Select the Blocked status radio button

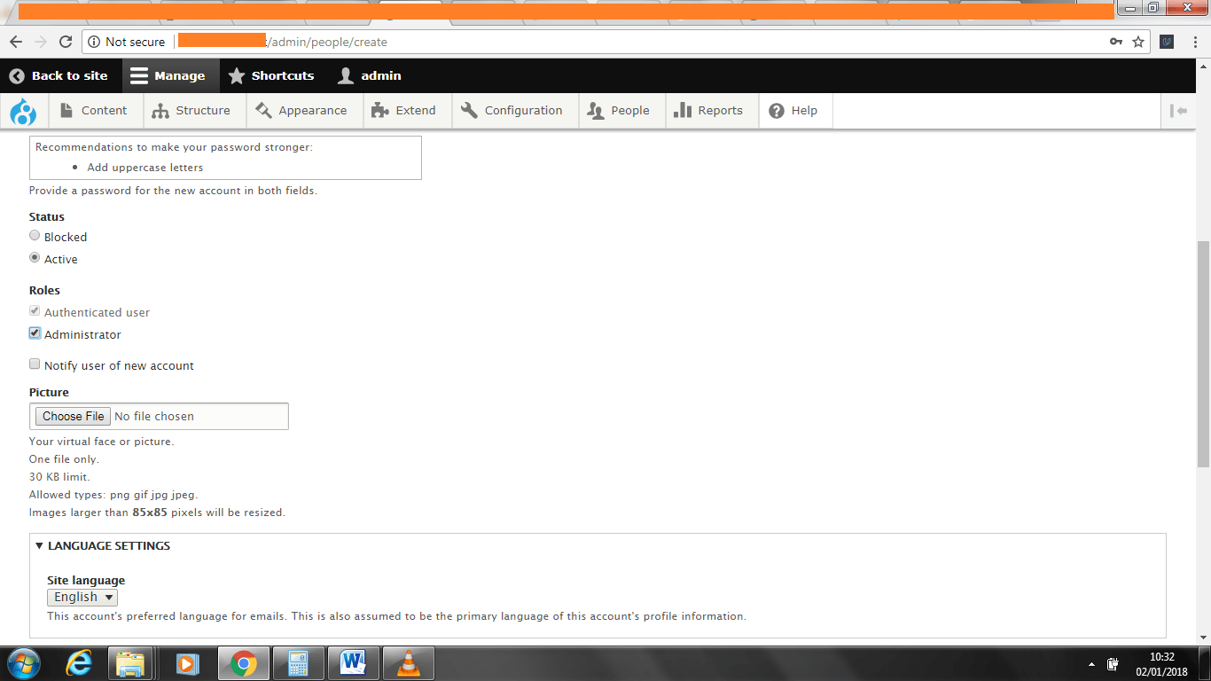pyautogui.click(x=35, y=236)
